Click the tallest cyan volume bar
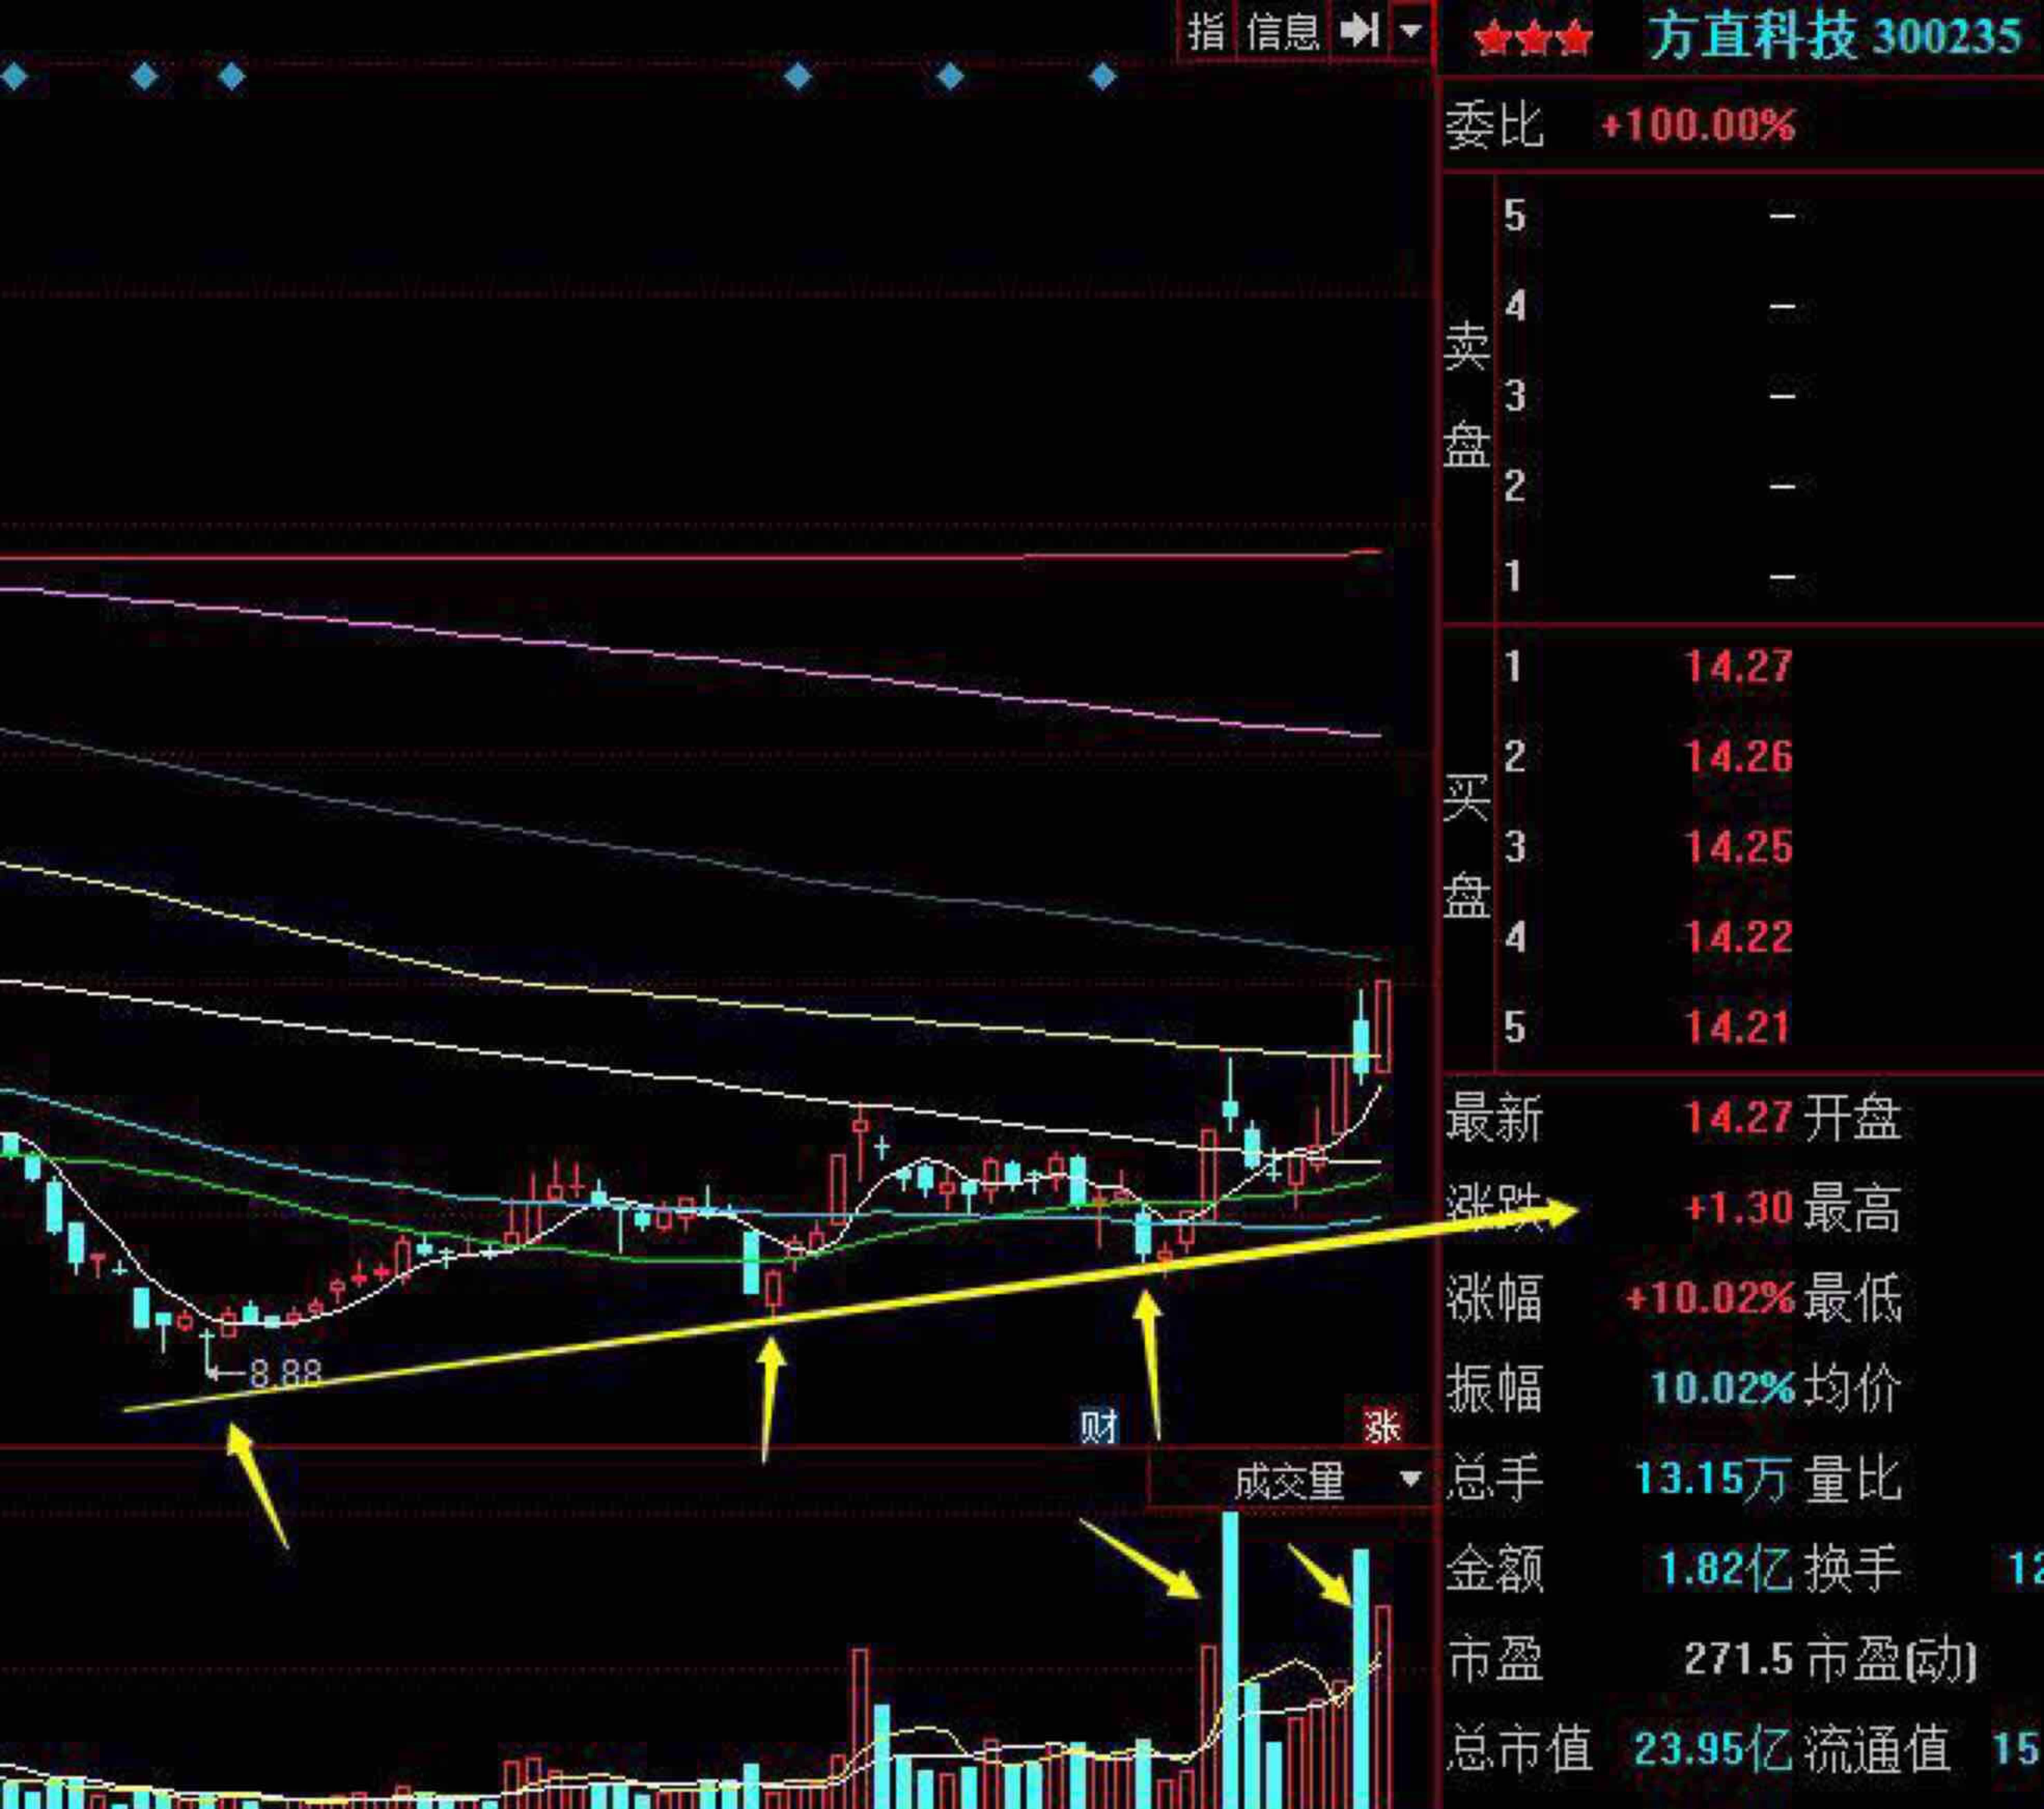Viewport: 2044px width, 1809px height. [x=1230, y=1660]
